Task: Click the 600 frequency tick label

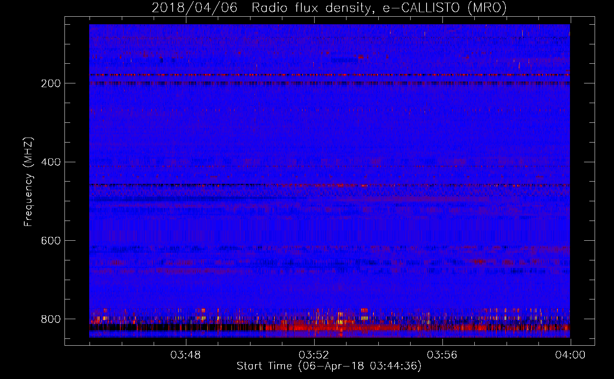Action: coord(51,241)
